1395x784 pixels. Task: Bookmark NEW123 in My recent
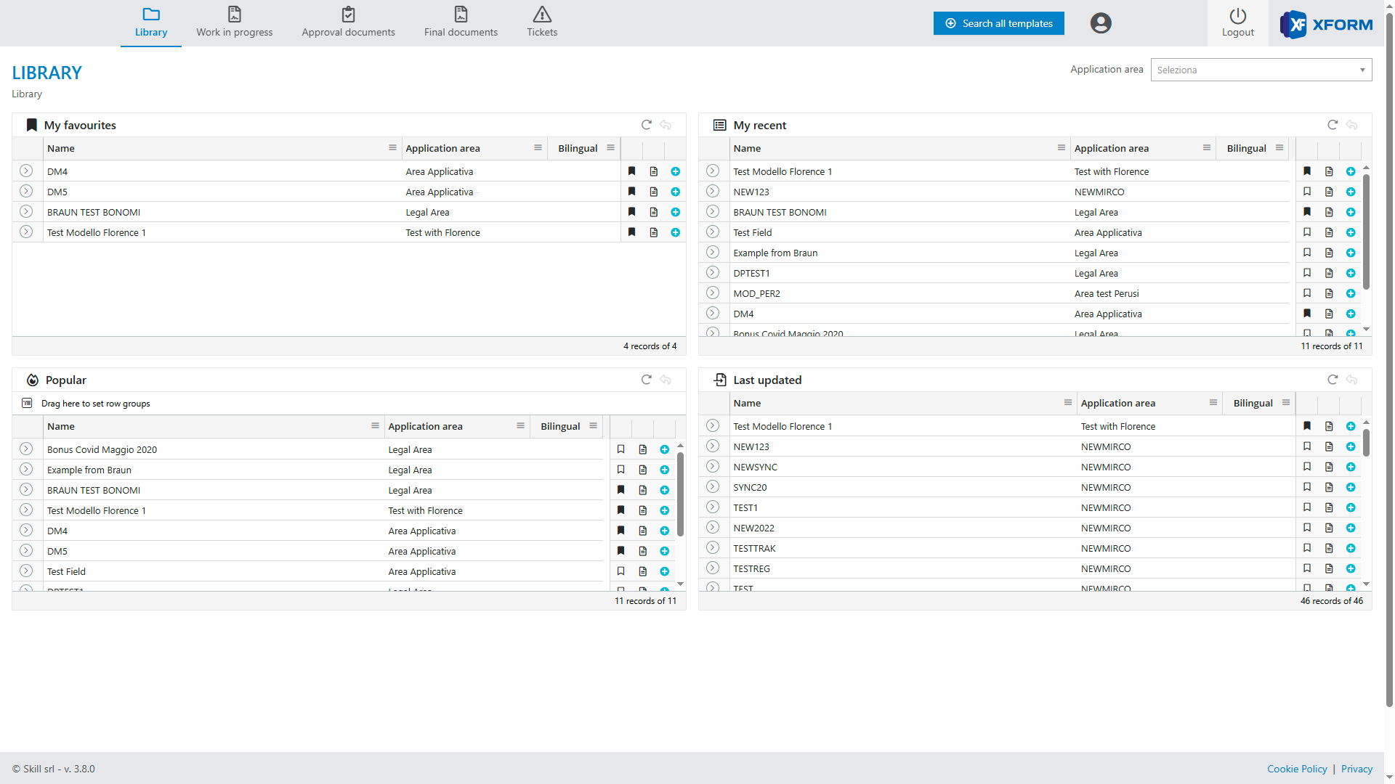point(1307,192)
